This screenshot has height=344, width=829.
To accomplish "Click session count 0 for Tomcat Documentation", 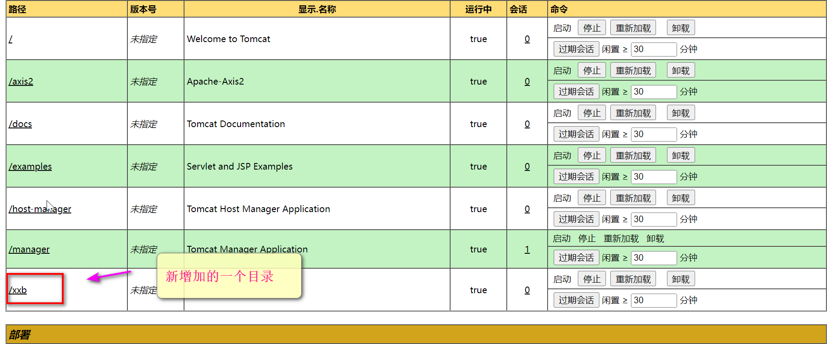I will 527,124.
